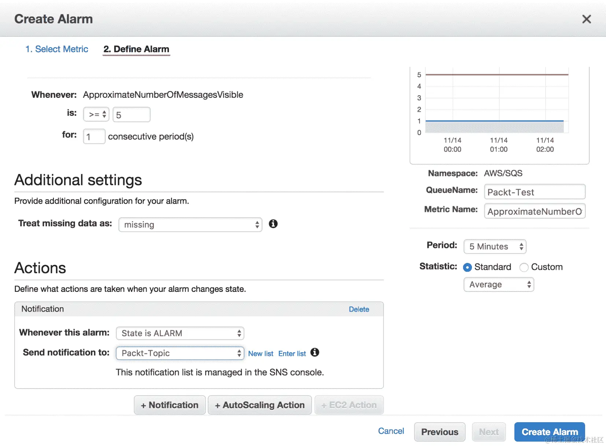Go to the Define Alarm step tab
The image size is (606, 446).
pos(136,49)
